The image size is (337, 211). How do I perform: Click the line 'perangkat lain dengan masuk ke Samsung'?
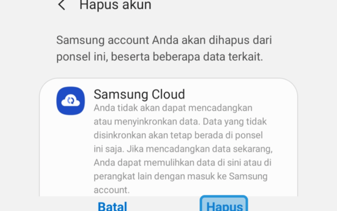point(181,176)
